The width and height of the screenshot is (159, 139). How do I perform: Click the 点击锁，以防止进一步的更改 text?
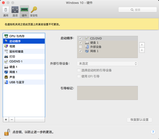[33, 132]
